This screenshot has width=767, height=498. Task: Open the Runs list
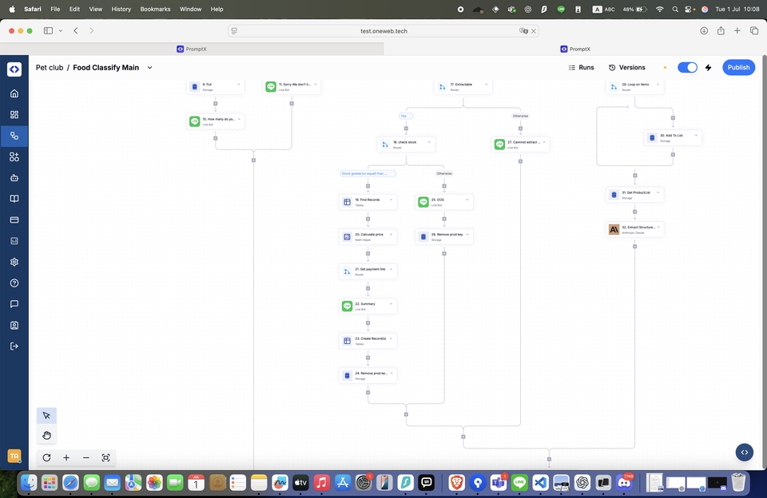point(581,68)
